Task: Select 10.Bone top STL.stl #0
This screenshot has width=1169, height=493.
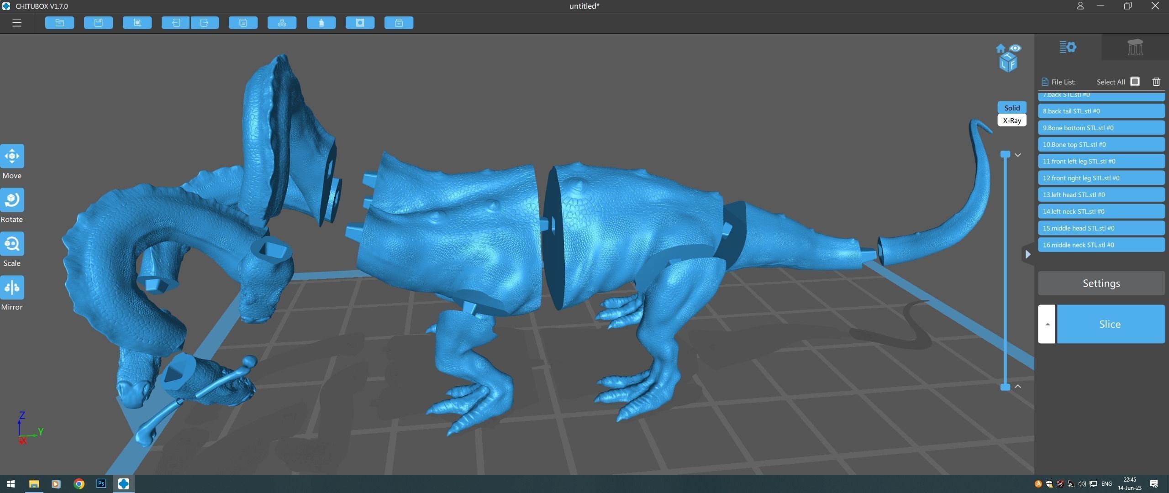Action: (1101, 145)
